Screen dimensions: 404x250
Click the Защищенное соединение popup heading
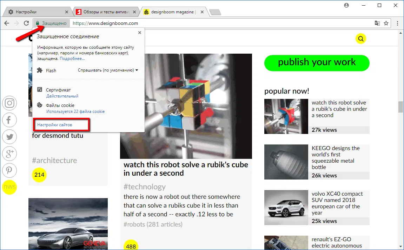pos(68,36)
